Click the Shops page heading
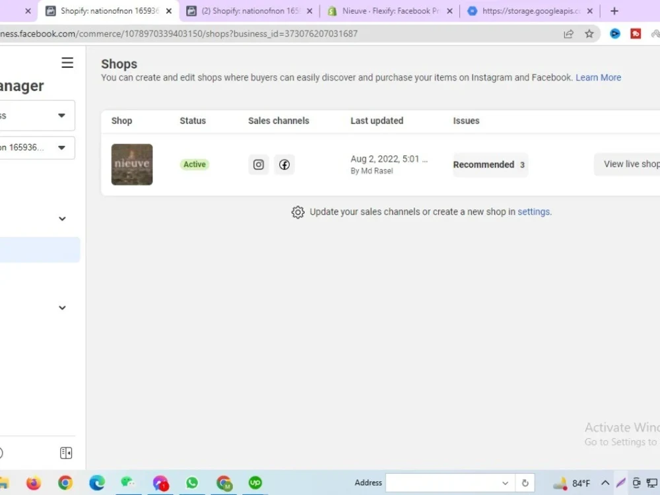 [x=119, y=64]
